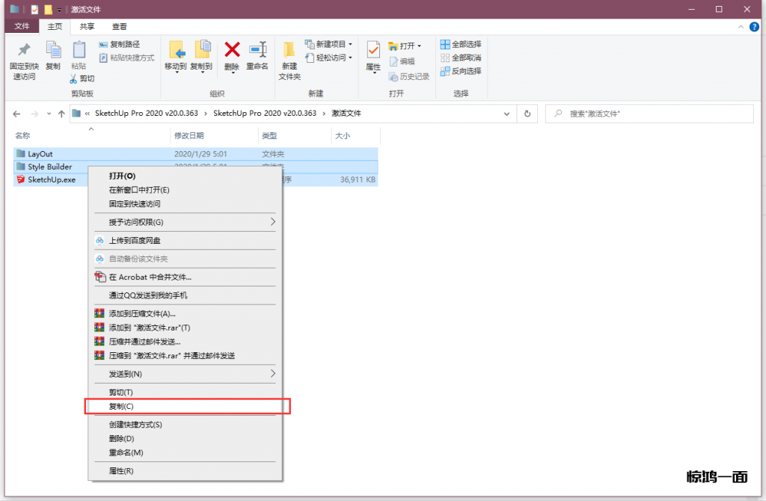Image resolution: width=766 pixels, height=501 pixels.
Task: Open the Properties icon in ribbon
Action: (x=373, y=51)
